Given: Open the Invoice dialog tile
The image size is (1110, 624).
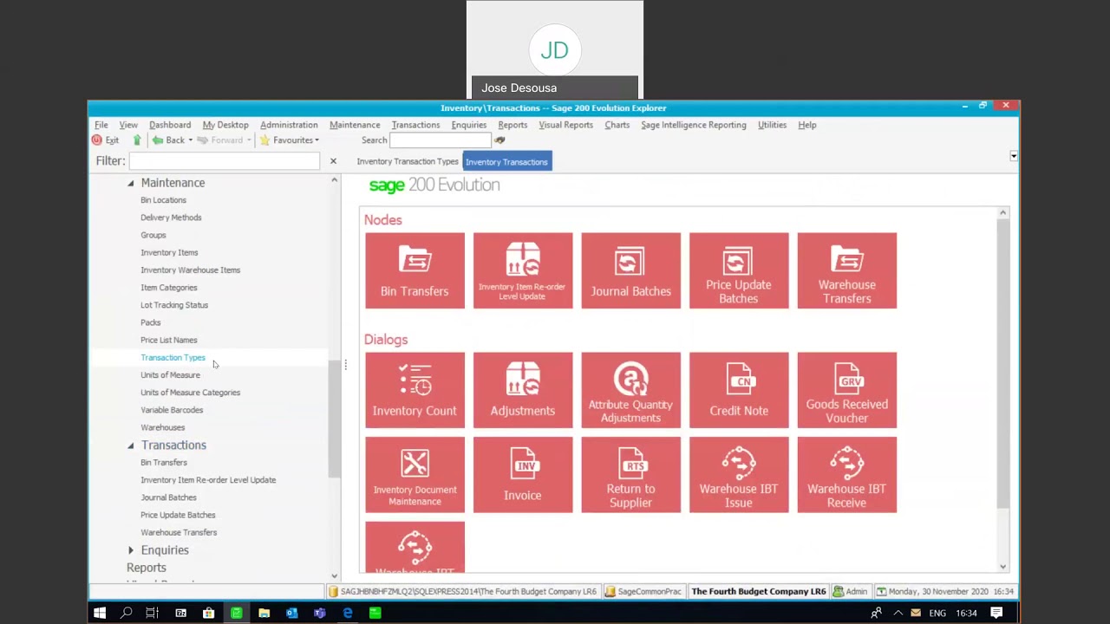Looking at the screenshot, I should (523, 475).
